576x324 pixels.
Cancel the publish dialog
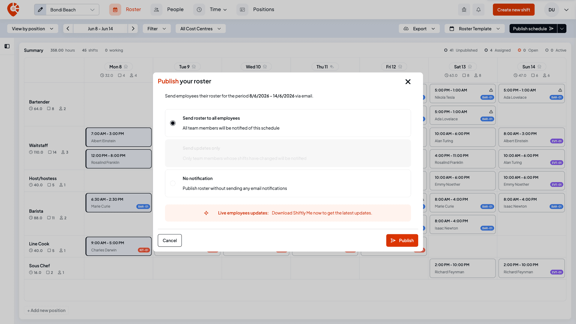[x=170, y=241]
